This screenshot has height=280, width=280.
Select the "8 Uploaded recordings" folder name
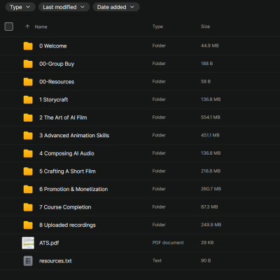67,225
